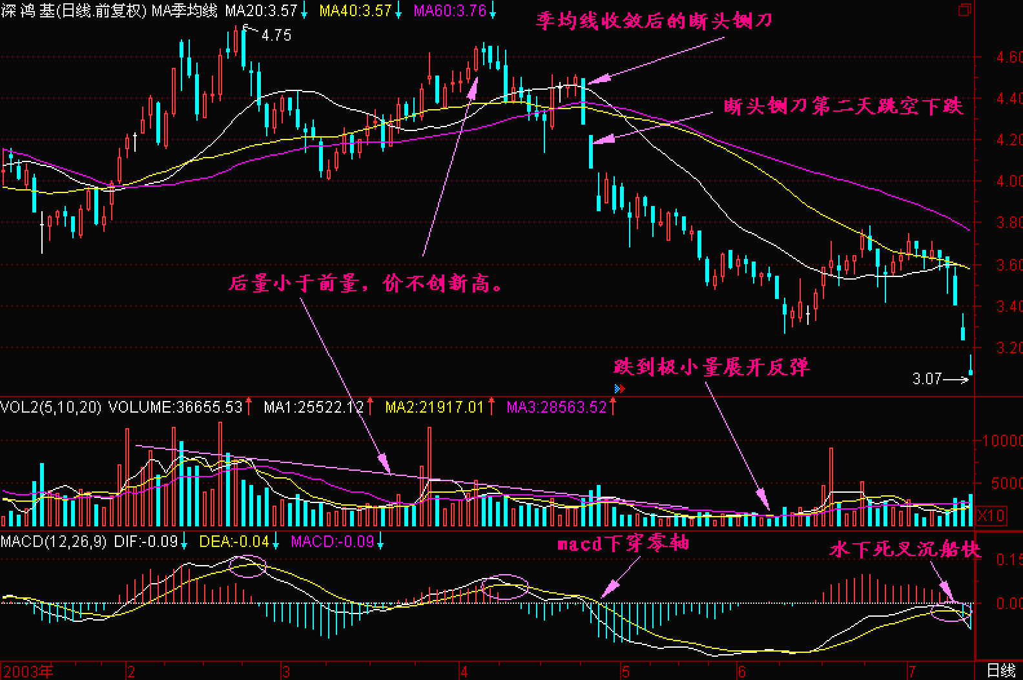This screenshot has height=680, width=1023.
Task: Click the red and blue arrow marker icon
Action: (x=619, y=389)
